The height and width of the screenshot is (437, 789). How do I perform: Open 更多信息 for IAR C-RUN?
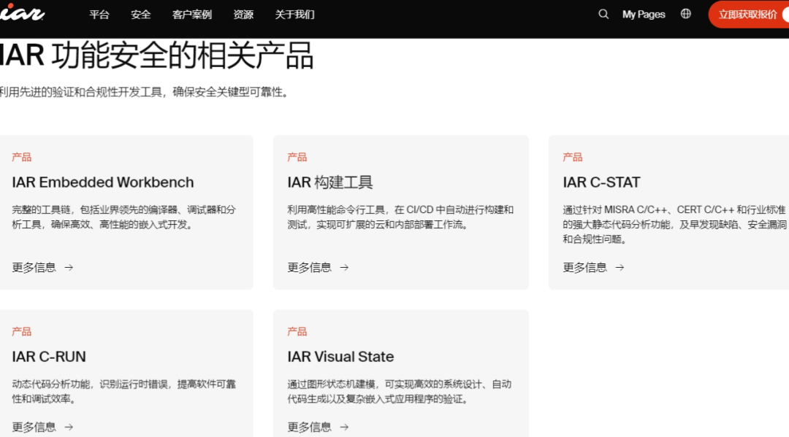(x=43, y=427)
